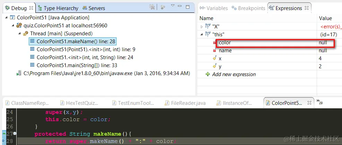Click the watch expression icon beside "X"

(x=208, y=26)
